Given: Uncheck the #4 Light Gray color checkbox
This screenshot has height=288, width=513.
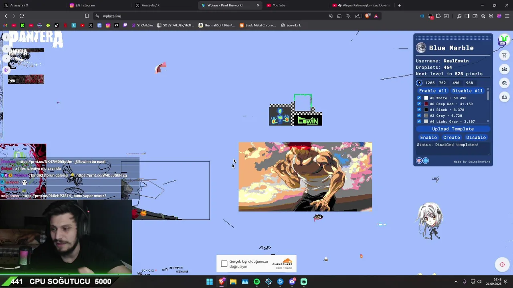Looking at the screenshot, I should pos(419,121).
